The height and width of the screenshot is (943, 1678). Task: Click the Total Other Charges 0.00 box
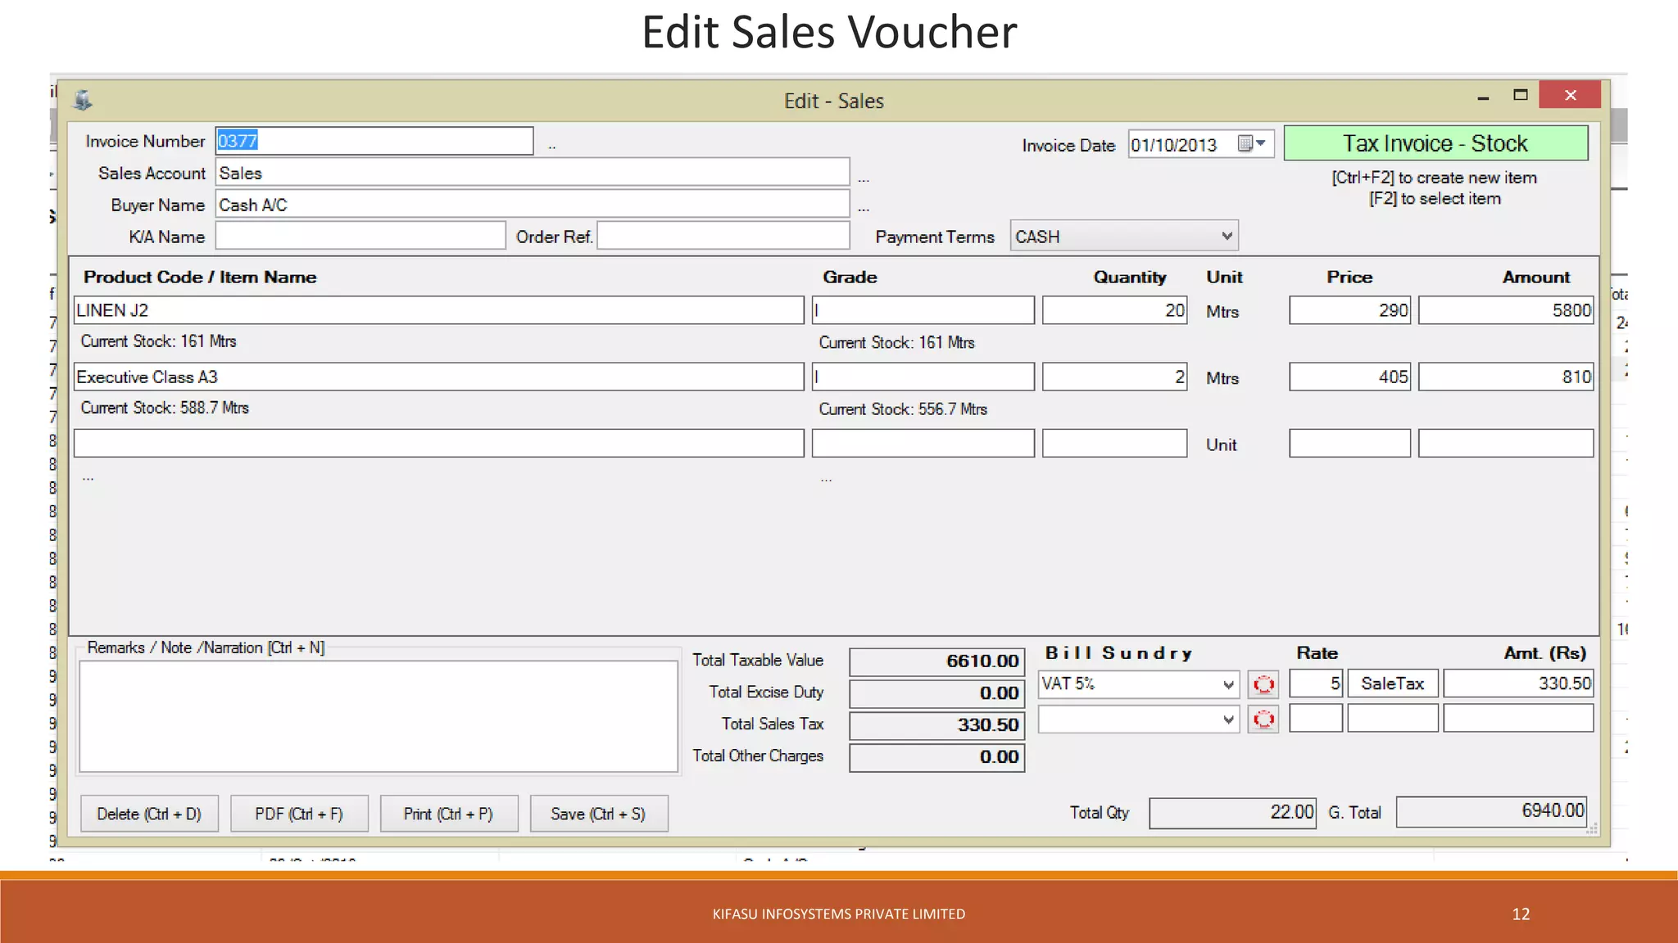pos(937,757)
